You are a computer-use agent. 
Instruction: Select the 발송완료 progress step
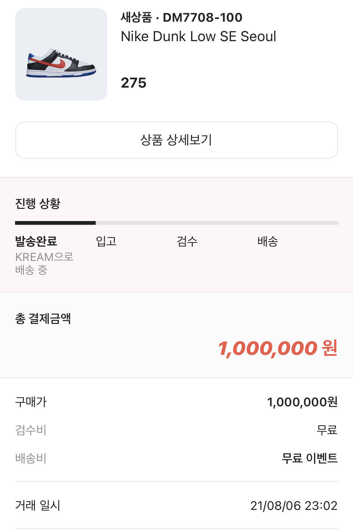click(x=36, y=241)
